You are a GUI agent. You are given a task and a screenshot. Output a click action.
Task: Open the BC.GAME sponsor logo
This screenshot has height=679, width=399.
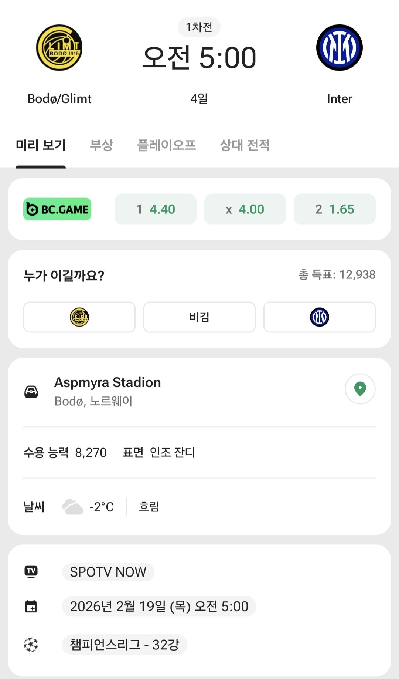(x=57, y=209)
